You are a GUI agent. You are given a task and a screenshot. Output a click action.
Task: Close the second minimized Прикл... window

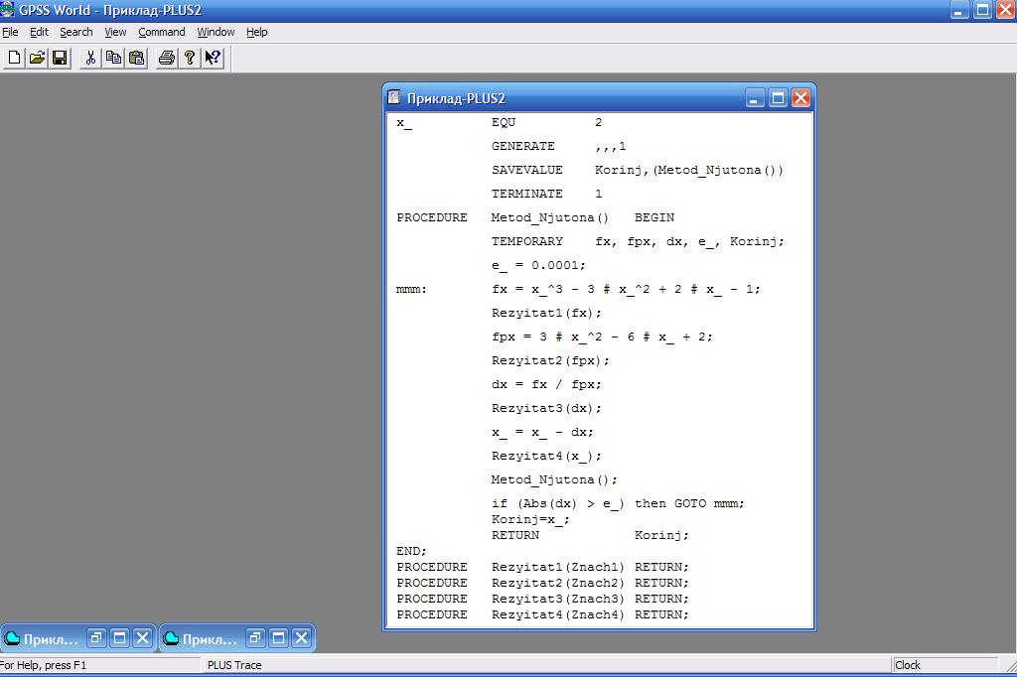coord(302,638)
